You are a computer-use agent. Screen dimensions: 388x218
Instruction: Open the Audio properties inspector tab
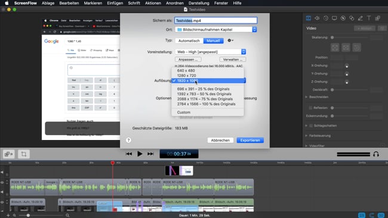click(317, 18)
